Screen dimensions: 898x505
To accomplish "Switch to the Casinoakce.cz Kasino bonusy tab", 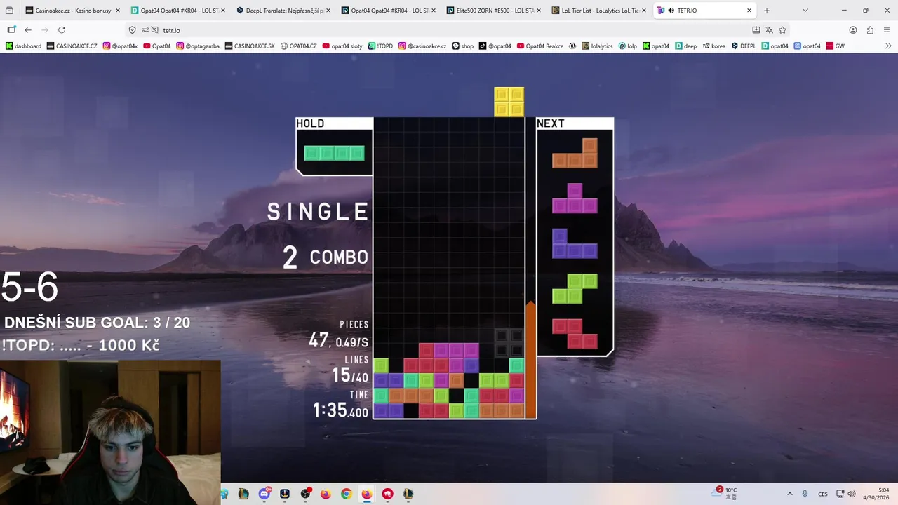I will coord(73,11).
